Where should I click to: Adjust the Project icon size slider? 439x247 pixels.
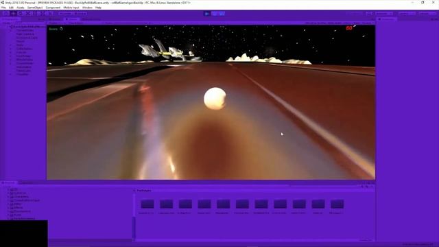366,240
